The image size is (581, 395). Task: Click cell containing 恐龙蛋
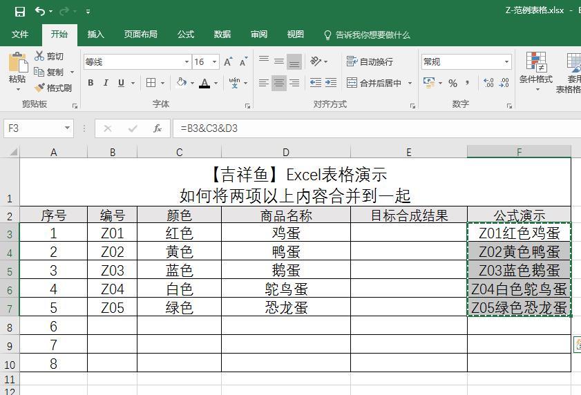point(286,307)
